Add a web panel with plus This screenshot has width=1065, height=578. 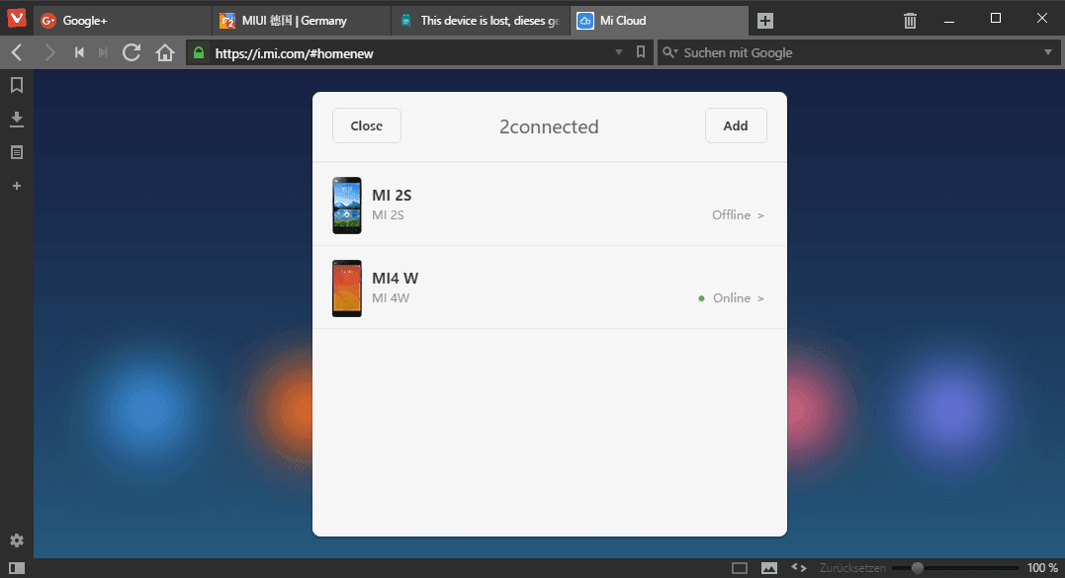(17, 185)
